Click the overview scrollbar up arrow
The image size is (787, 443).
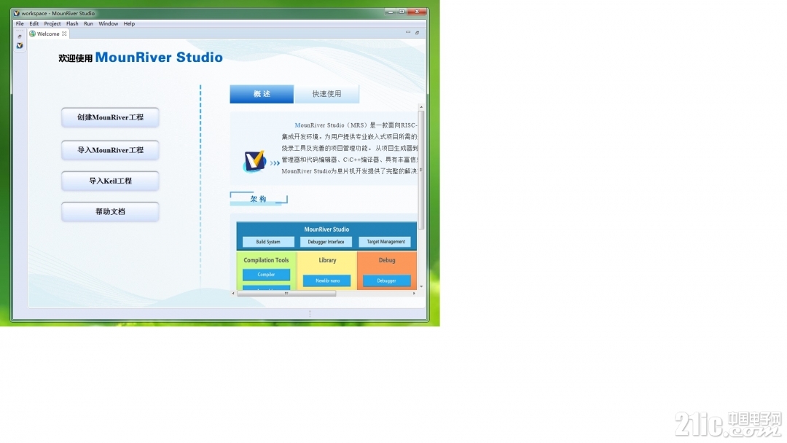point(421,107)
